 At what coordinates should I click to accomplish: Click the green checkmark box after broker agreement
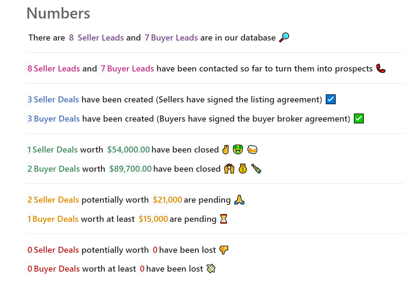click(359, 119)
